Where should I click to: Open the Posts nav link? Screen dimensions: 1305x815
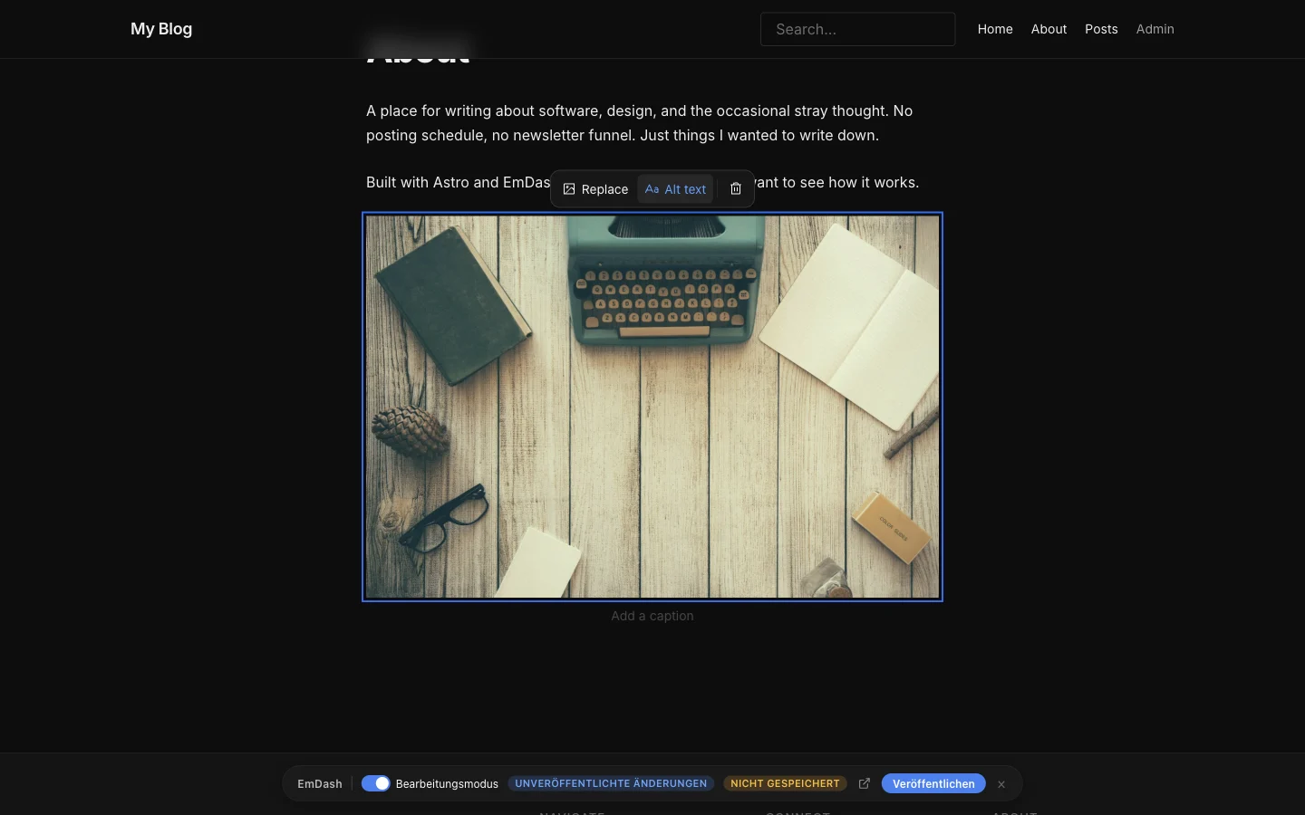1101,29
